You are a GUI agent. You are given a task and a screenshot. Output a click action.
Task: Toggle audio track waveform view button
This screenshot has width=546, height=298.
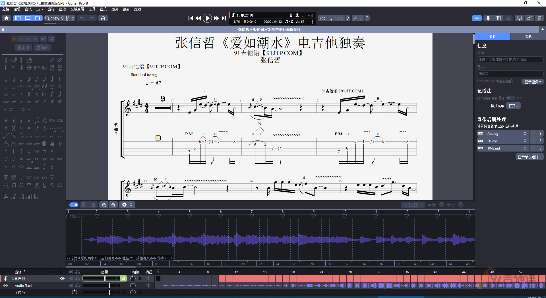pos(477,18)
